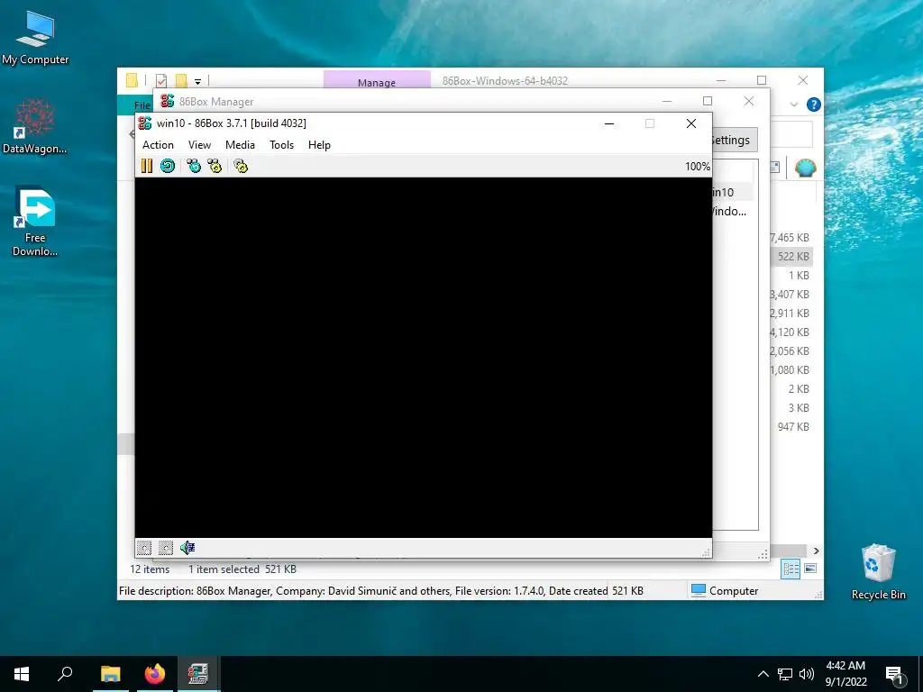Select the highlighted file row showing 522 KB
The width and height of the screenshot is (923, 692).
tap(791, 257)
